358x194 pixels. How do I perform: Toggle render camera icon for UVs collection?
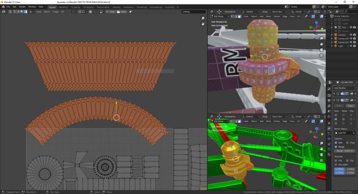click(354, 28)
